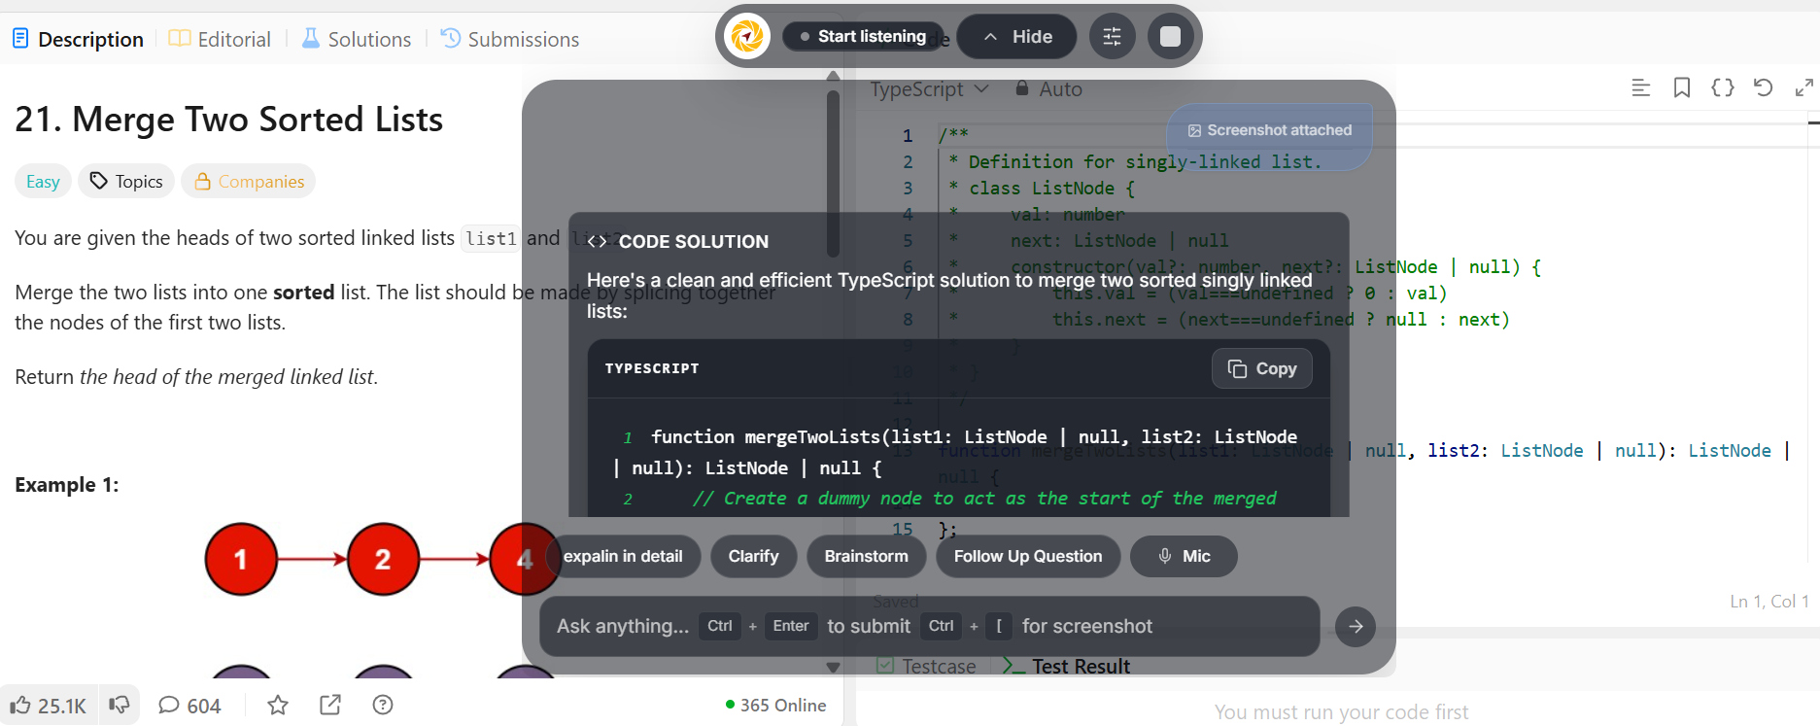
Task: Send message with arrow button
Action: pyautogui.click(x=1356, y=627)
